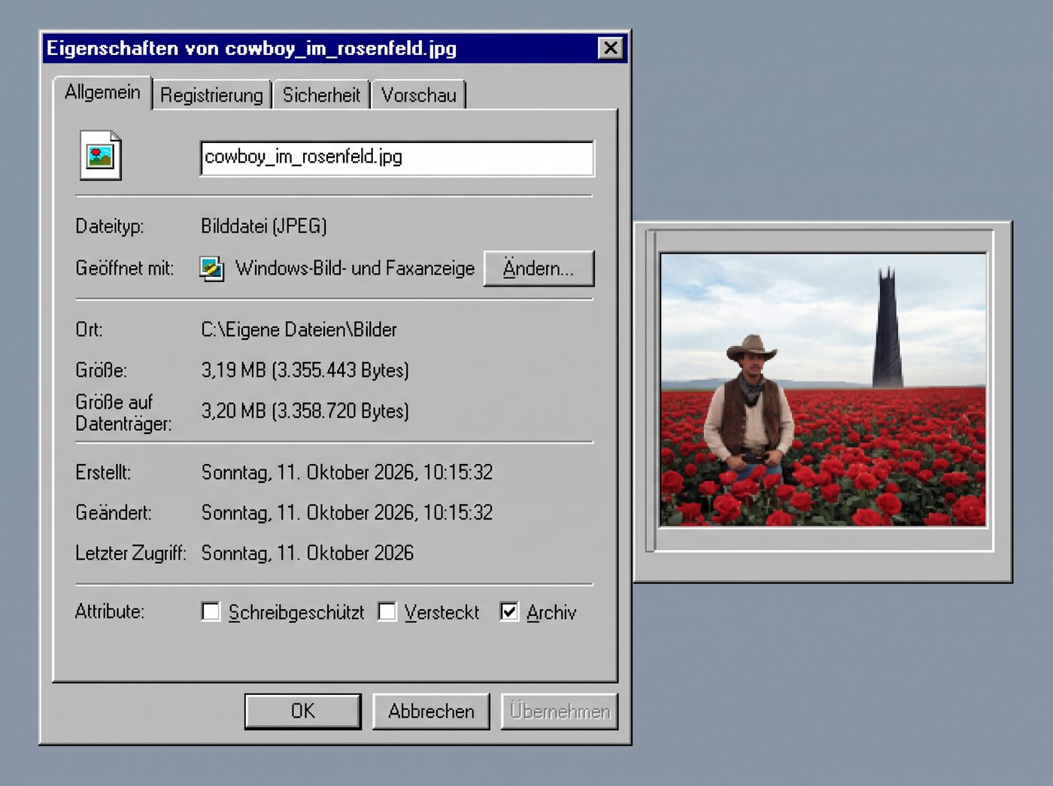Click the Übernehmen button
The image size is (1053, 786).
pos(560,711)
